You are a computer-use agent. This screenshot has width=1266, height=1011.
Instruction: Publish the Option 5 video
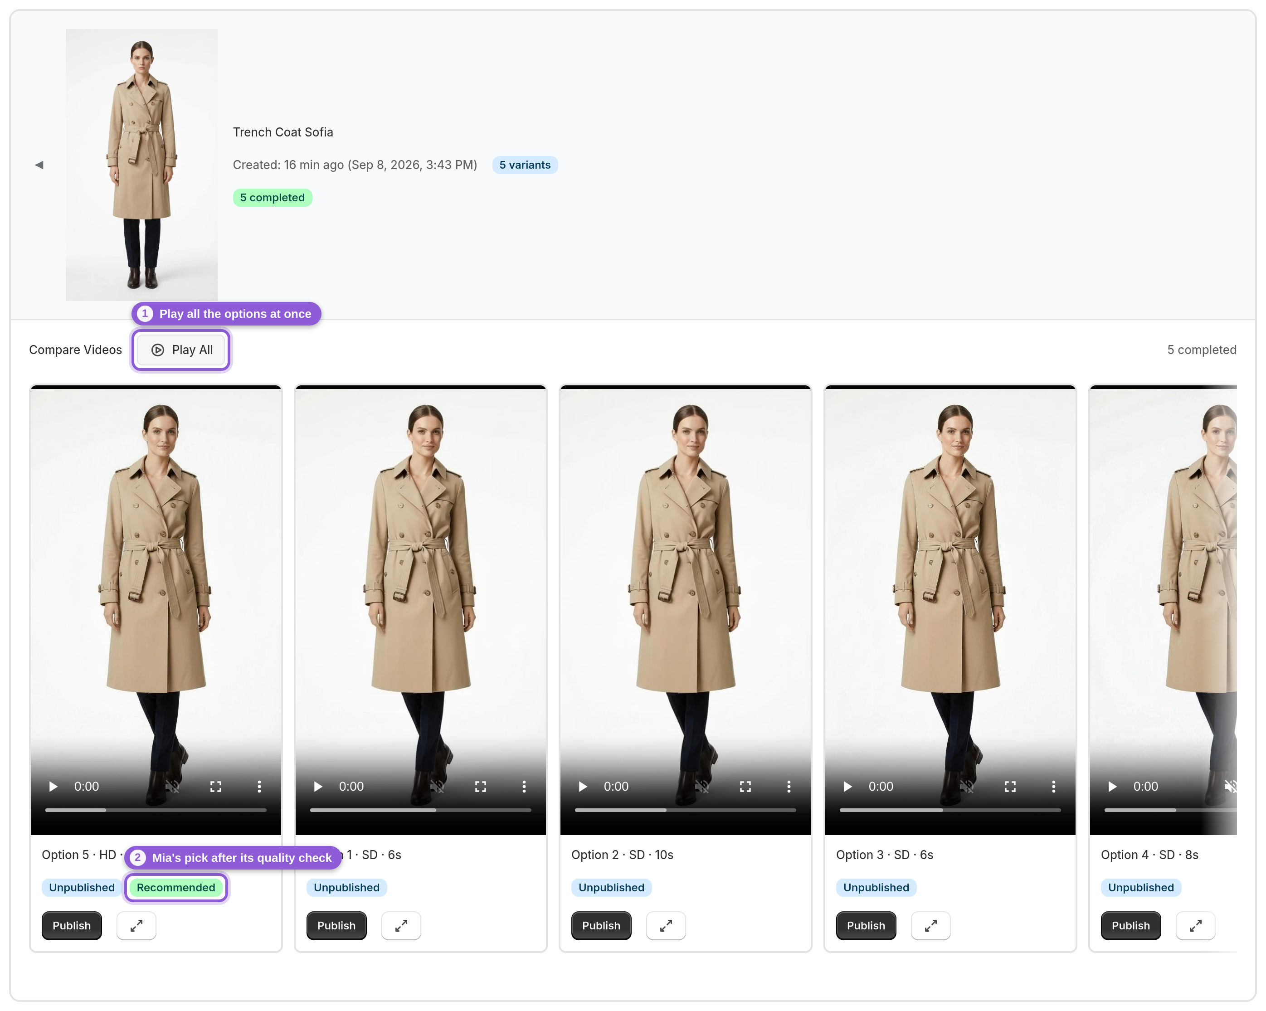pyautogui.click(x=72, y=925)
